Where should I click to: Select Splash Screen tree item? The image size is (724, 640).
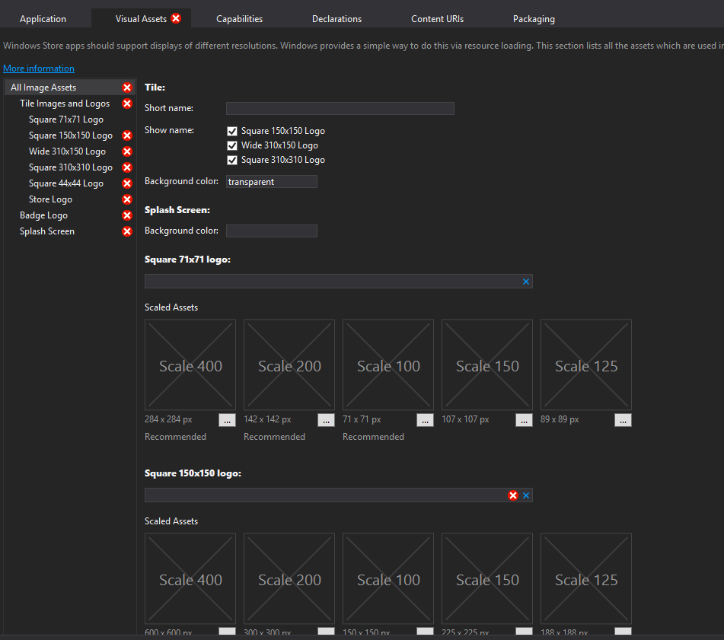[47, 231]
